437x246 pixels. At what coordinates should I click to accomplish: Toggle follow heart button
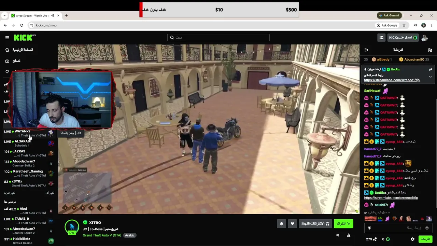[292, 224]
